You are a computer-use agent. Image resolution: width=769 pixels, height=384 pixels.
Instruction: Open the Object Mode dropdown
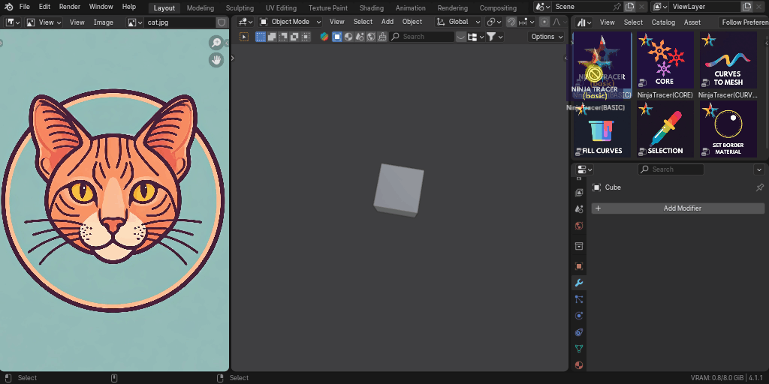pos(291,22)
